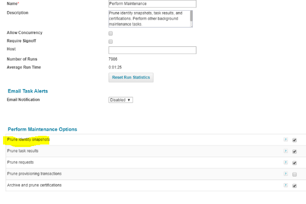The image size is (306, 204).
Task: Toggle the Prune requests checkbox
Action: [294, 163]
